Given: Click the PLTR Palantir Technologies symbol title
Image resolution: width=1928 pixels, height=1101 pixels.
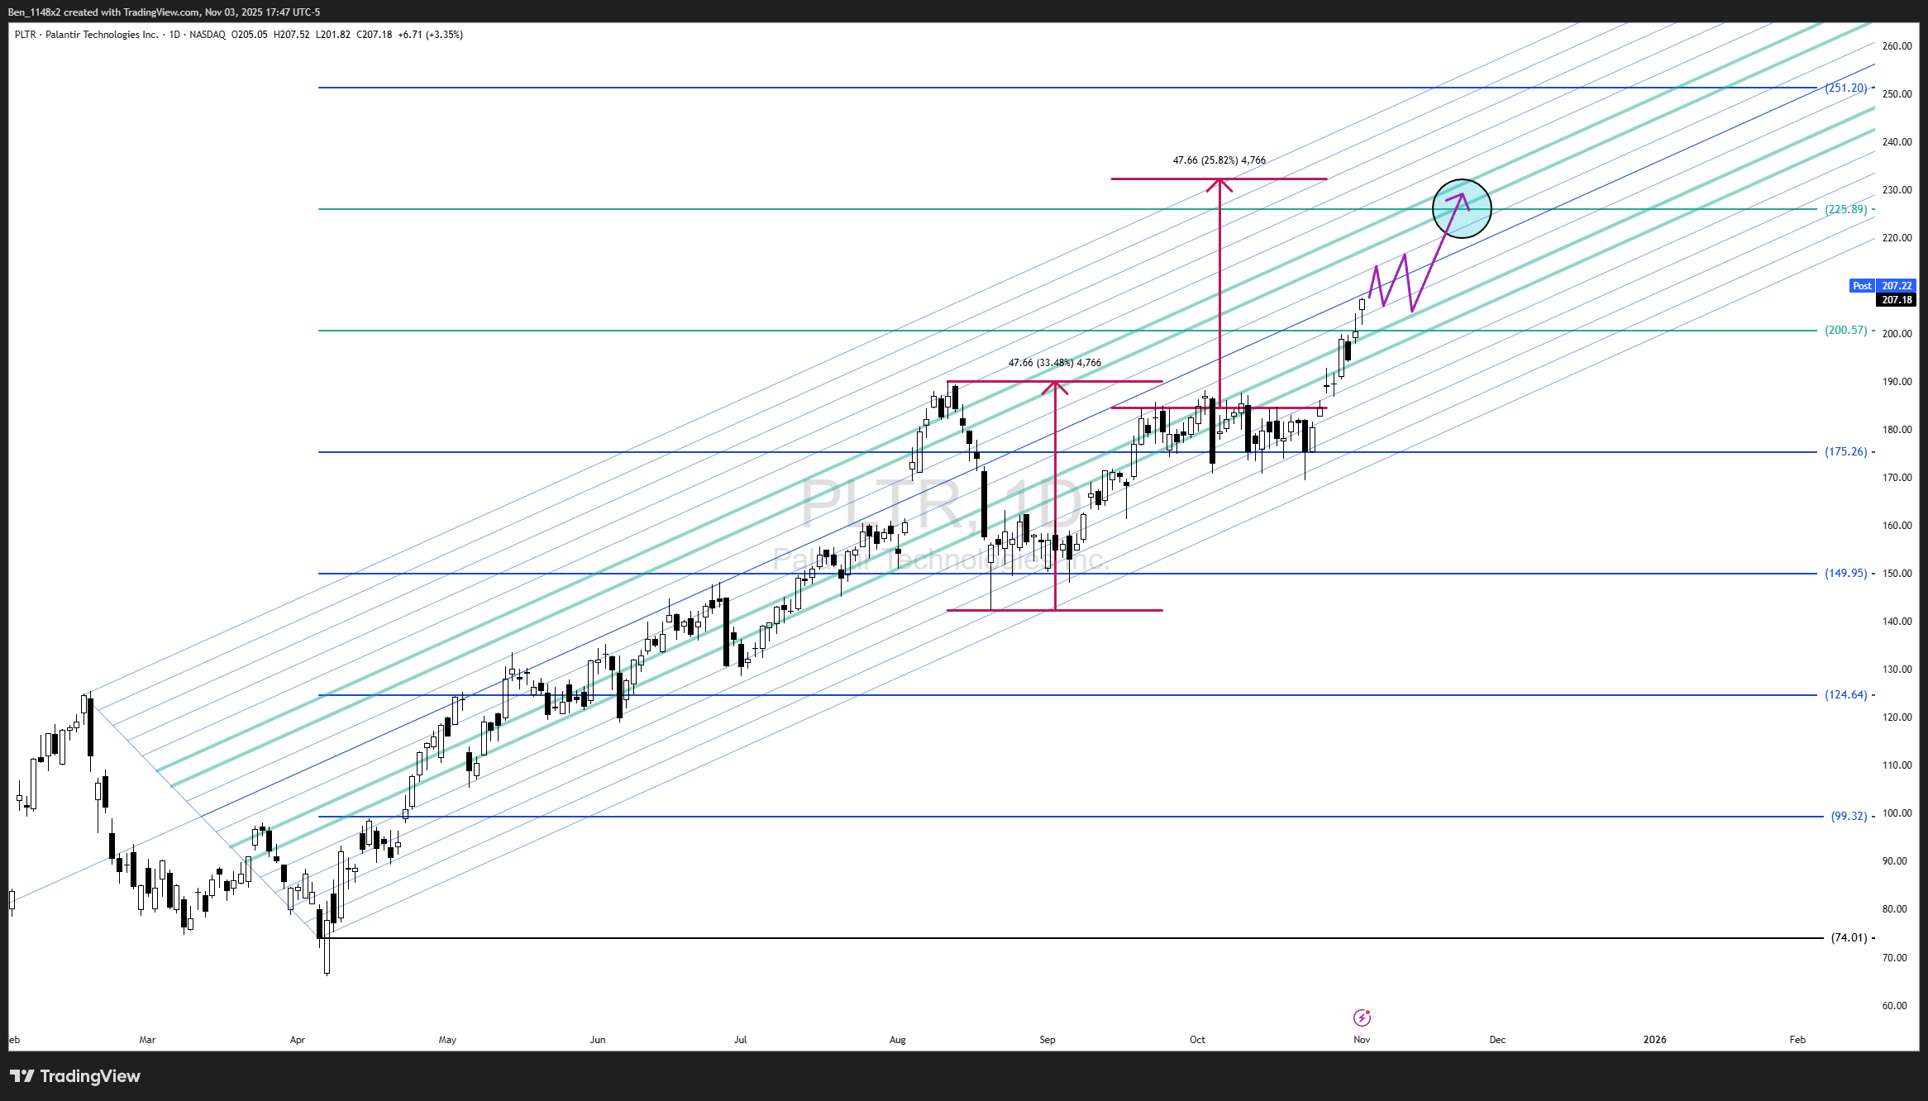Looking at the screenshot, I should point(86,35).
